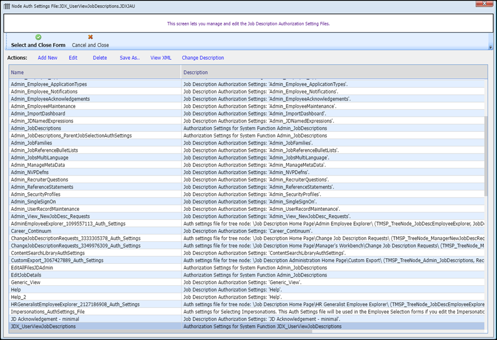Select the Admin_SingleSignOn row
Image resolution: width=497 pixels, height=340 pixels.
[x=247, y=201]
